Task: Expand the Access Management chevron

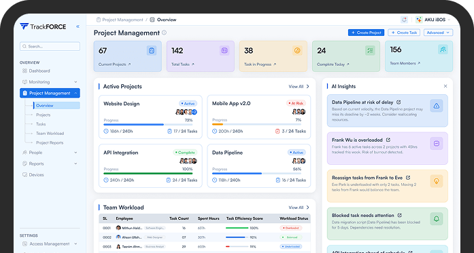Action: click(75, 244)
